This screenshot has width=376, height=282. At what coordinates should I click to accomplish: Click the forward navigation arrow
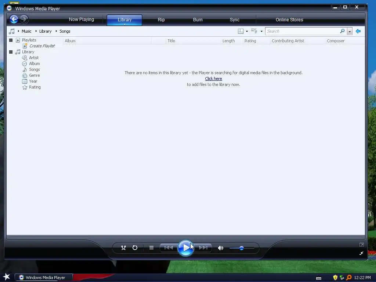point(24,19)
